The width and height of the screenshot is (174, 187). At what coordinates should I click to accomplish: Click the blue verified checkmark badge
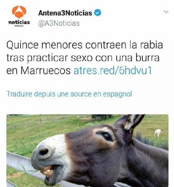point(98,12)
